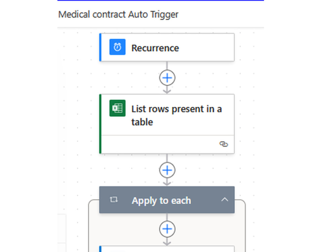Click the arrow connector entering Apply to each
Image resolution: width=336 pixels, height=252 pixels.
[167, 182]
